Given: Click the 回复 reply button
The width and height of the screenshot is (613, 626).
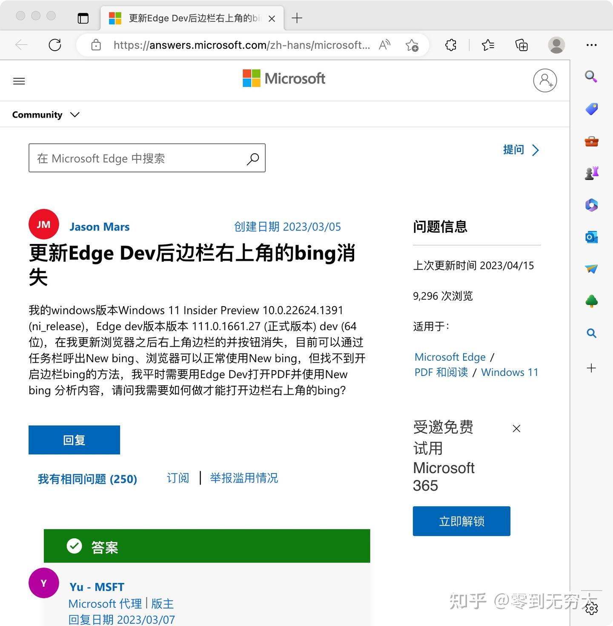Looking at the screenshot, I should coord(74,440).
